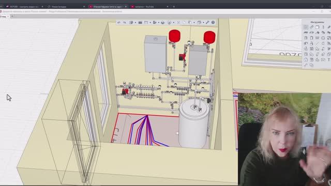Screen dimensions: 331x186
Task: Click the paste clipboard icon in the toolbar
Action: pos(190,23)
